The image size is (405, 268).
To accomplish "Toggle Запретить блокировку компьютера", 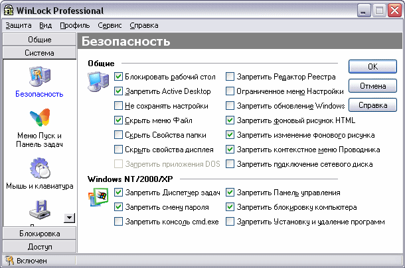I will point(230,207).
